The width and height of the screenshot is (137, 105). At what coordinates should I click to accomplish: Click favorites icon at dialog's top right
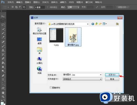point(117,24)
